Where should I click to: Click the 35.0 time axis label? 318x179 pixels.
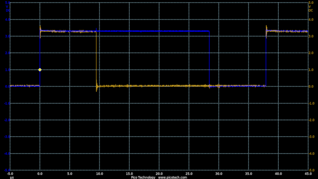[248, 174]
